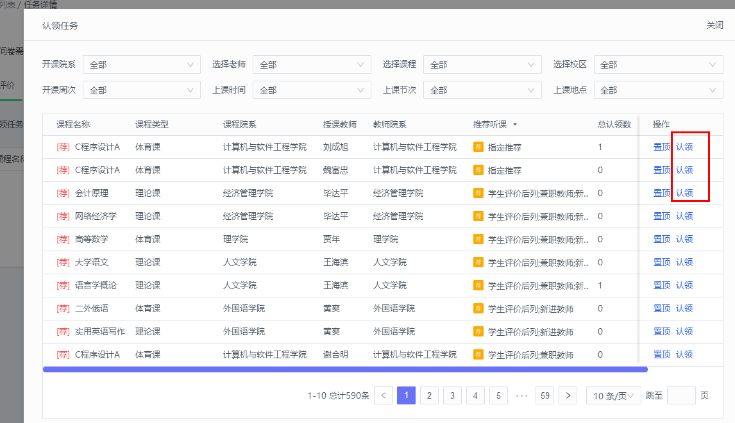Screen dimensions: 735x423
Task: Click the 跳至 page number input box
Action: point(681,395)
